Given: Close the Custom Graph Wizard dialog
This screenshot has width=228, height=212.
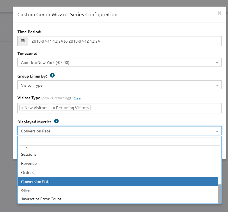Looking at the screenshot, I should point(219,13).
